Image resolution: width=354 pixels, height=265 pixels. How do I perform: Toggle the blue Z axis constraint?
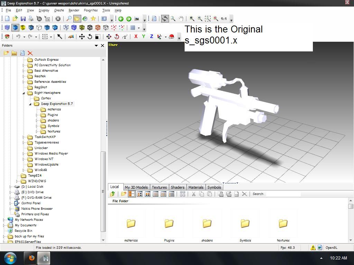[x=151, y=37]
